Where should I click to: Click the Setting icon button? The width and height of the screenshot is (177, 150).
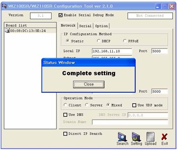pyautogui.click(x=136, y=137)
